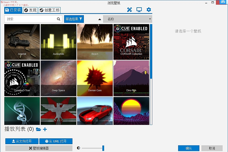Select the CORSAIR Collection wallpaper
This screenshot has width=228, height=152.
[131, 42]
